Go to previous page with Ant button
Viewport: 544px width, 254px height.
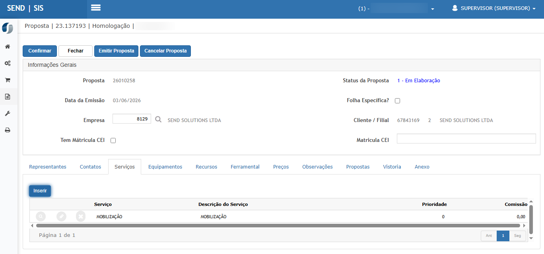coord(489,236)
